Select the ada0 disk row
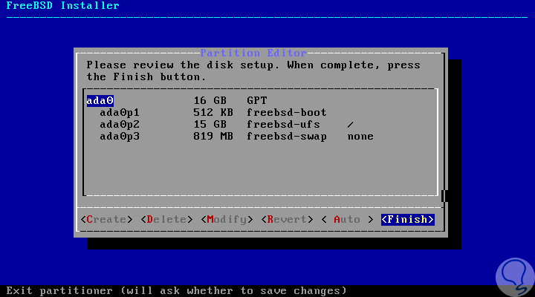This screenshot has height=297, width=535. pos(260,100)
